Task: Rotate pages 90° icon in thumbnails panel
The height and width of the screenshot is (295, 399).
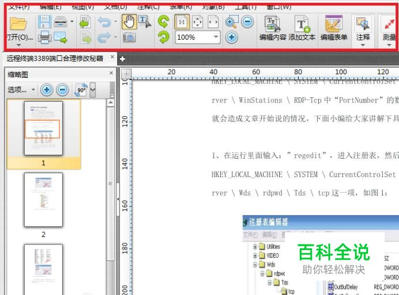Action: pos(81,90)
